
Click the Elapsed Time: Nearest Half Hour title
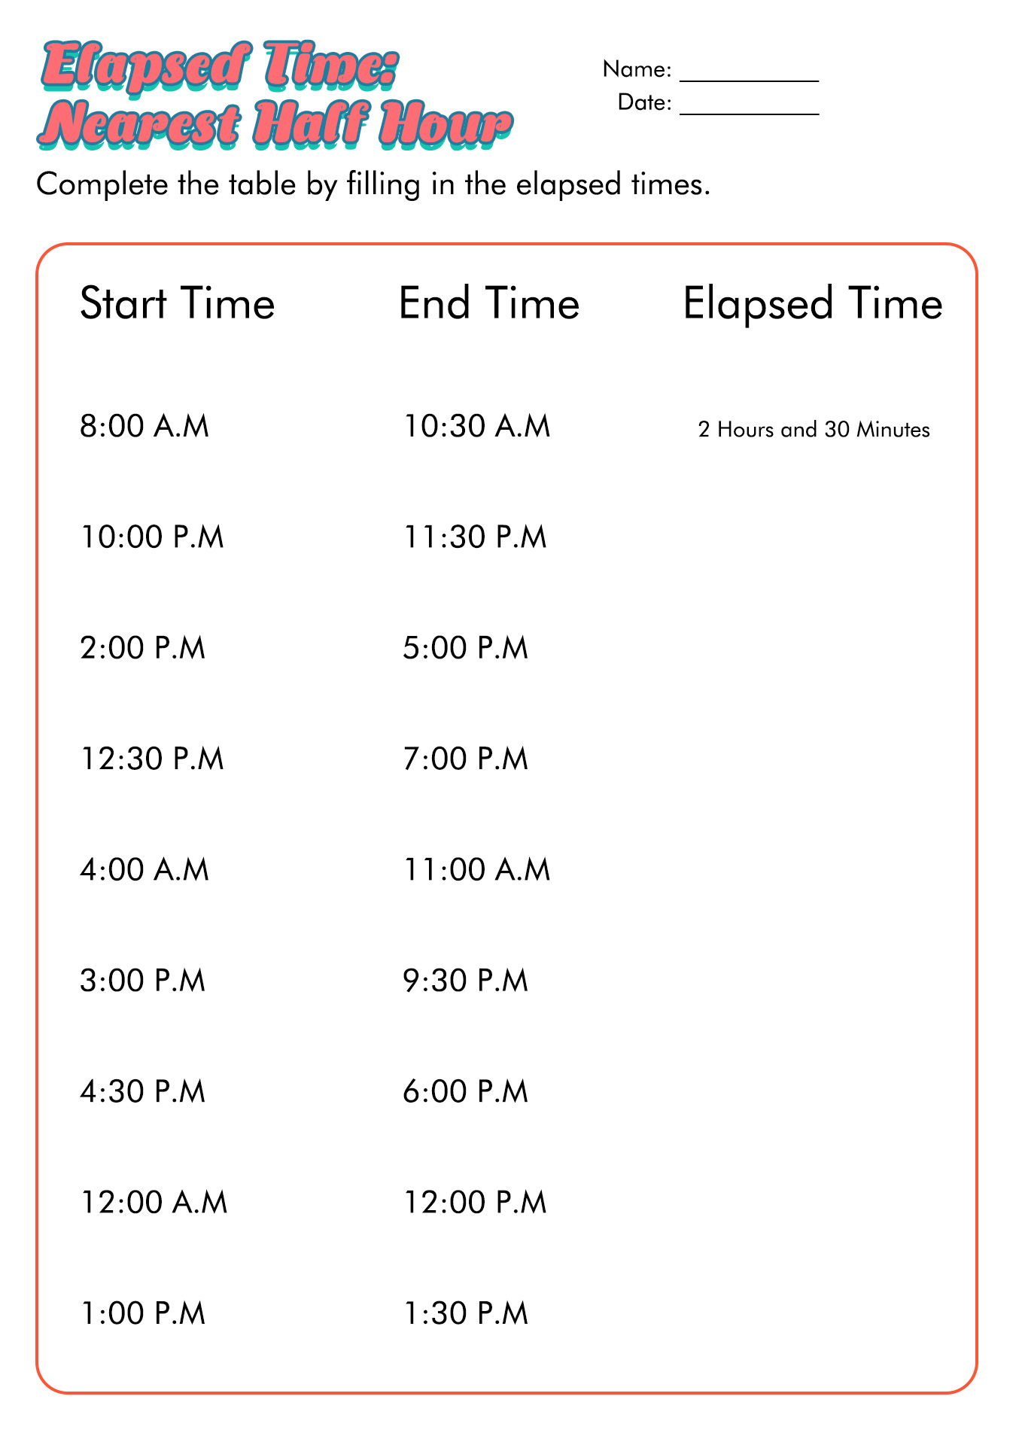[x=275, y=96]
